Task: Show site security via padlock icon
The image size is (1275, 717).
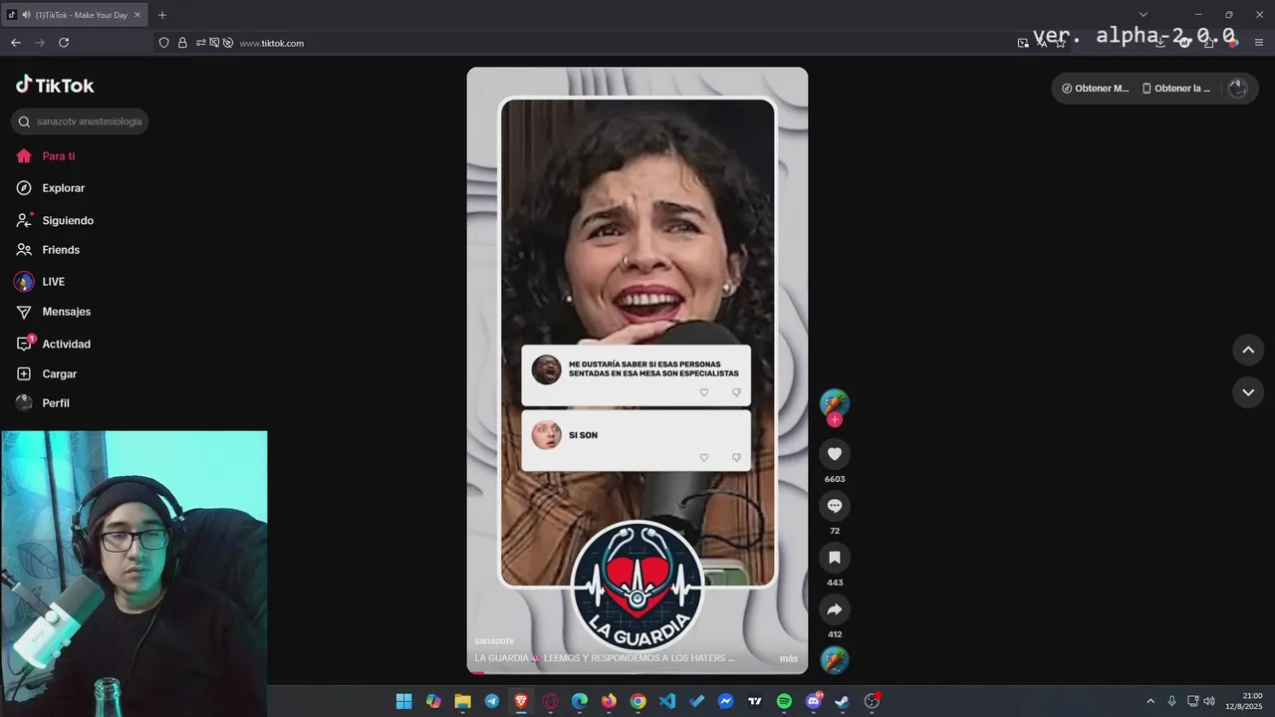Action: tap(182, 43)
